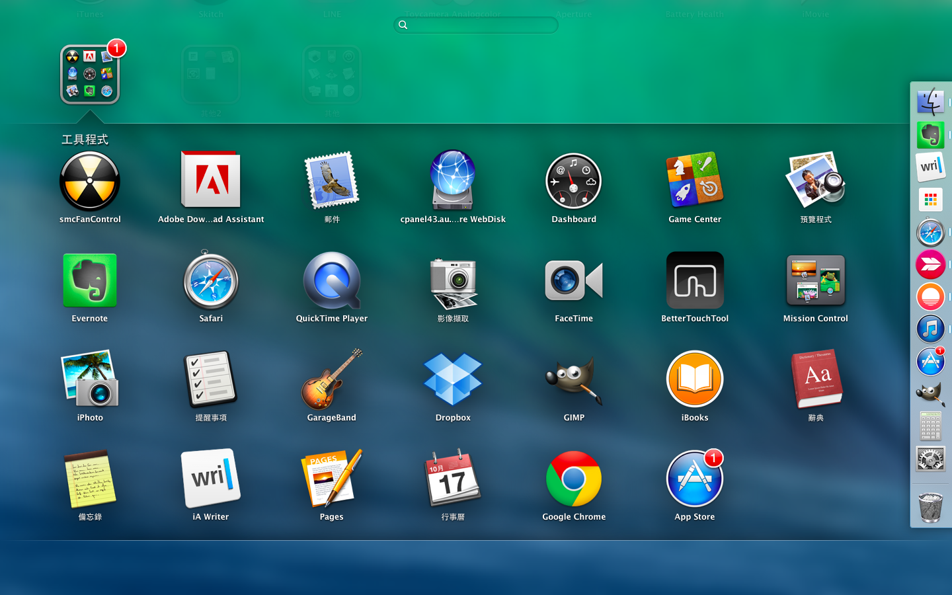Viewport: 952px width, 595px height.
Task: Open Mission Control
Action: coord(815,281)
